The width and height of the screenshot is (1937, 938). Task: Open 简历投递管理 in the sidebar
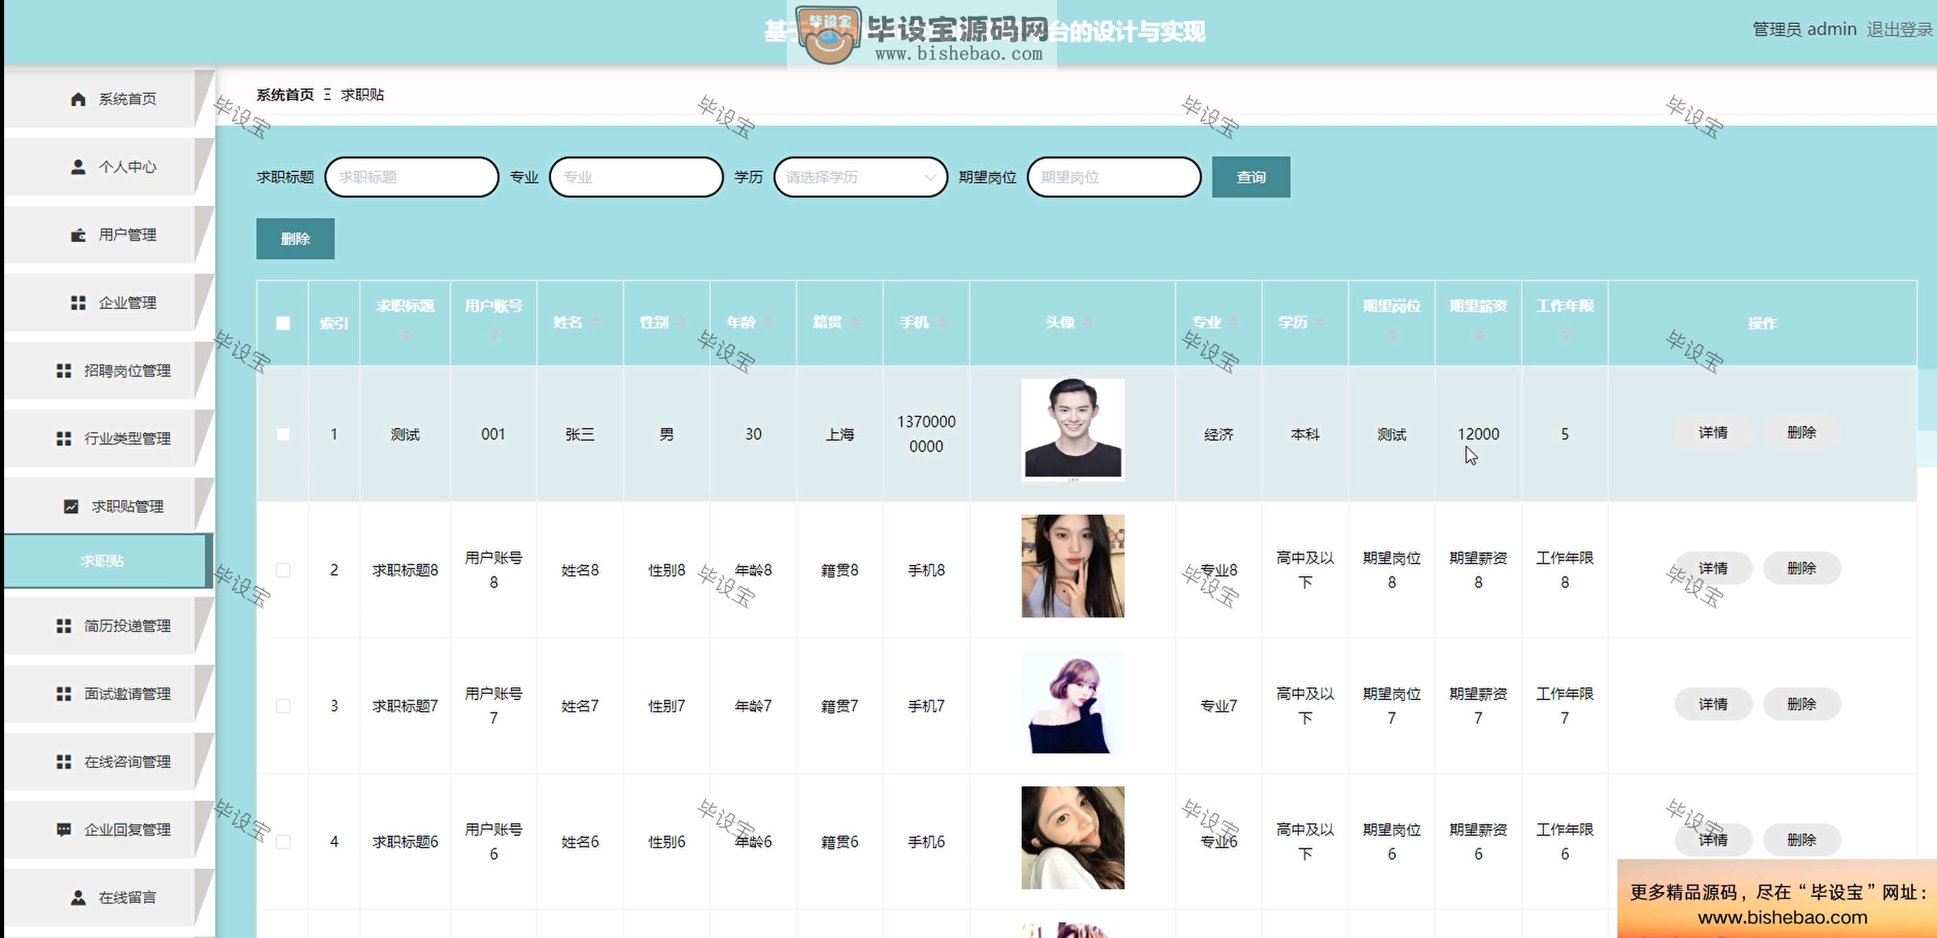point(109,626)
